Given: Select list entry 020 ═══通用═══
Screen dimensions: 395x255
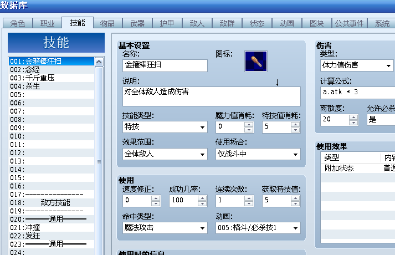Looking at the screenshot, I should coord(52,219).
